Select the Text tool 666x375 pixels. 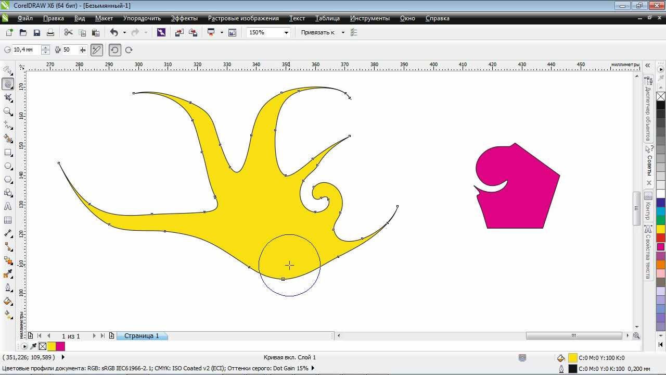pos(8,206)
